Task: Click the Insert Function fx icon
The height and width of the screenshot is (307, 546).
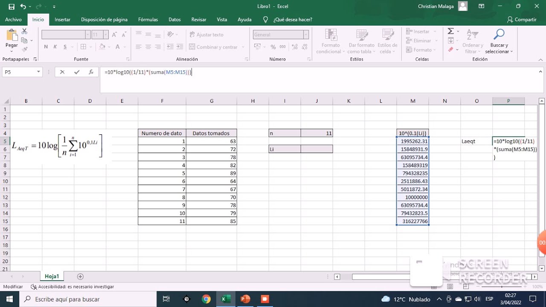Action: tap(91, 72)
